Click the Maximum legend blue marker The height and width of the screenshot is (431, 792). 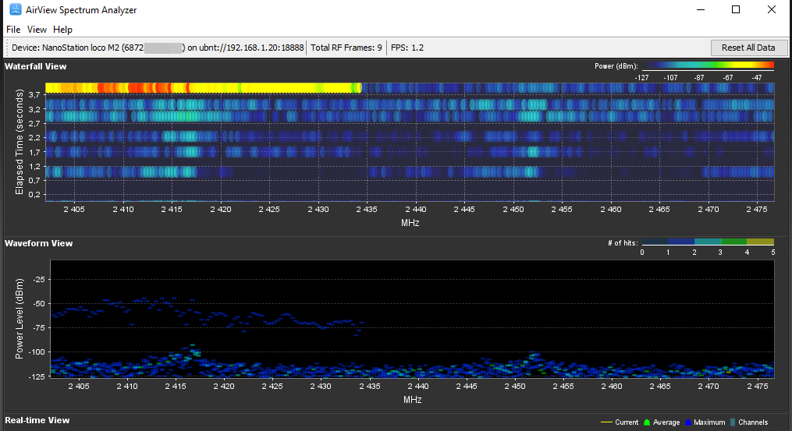[687, 422]
